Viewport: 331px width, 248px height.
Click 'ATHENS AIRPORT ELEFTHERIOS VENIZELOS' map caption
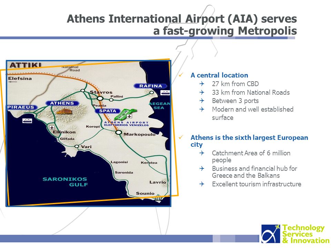(x=127, y=124)
